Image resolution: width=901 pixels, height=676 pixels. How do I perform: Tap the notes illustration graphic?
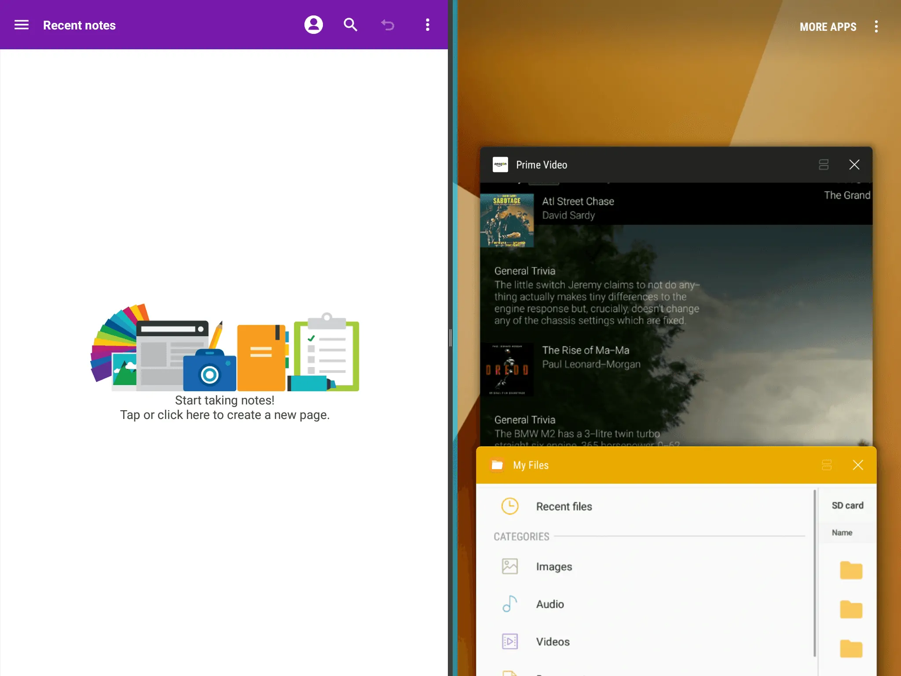[x=225, y=347]
